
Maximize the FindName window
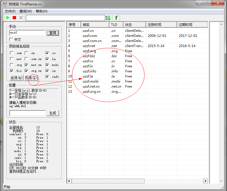(207, 3)
